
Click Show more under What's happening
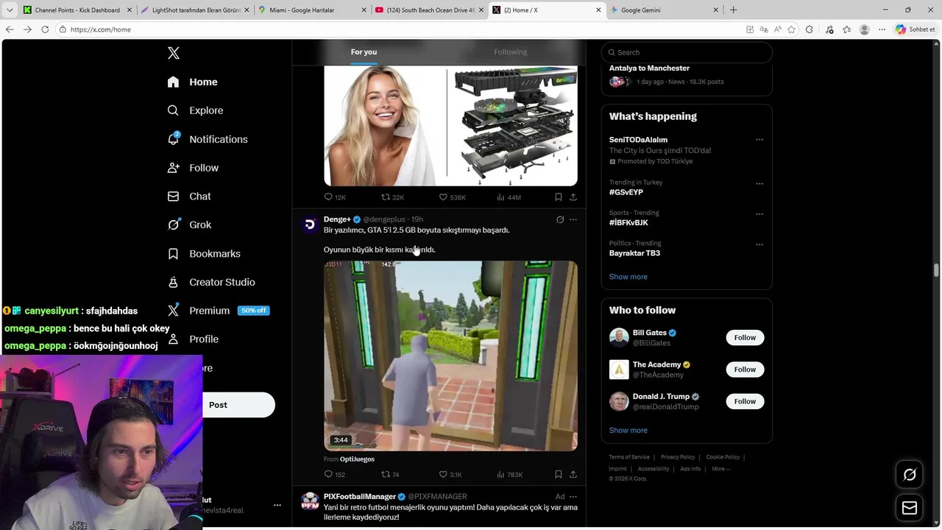pyautogui.click(x=628, y=277)
